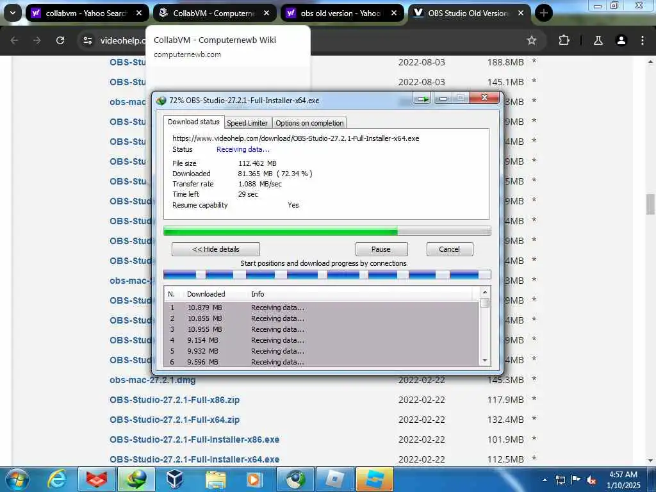Go back in Chrome navigation

point(14,40)
